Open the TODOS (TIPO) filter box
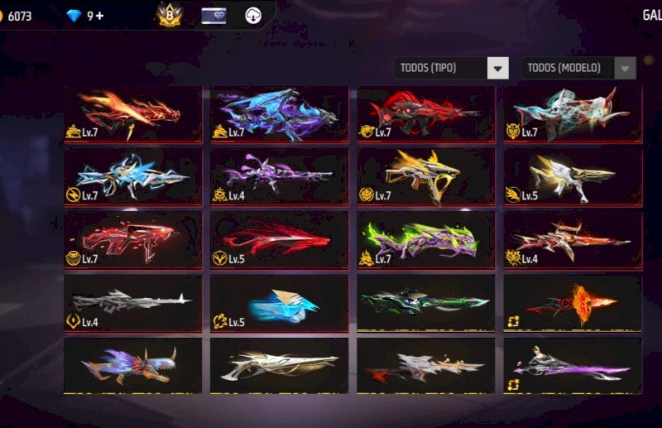This screenshot has height=428, width=662. 451,69
